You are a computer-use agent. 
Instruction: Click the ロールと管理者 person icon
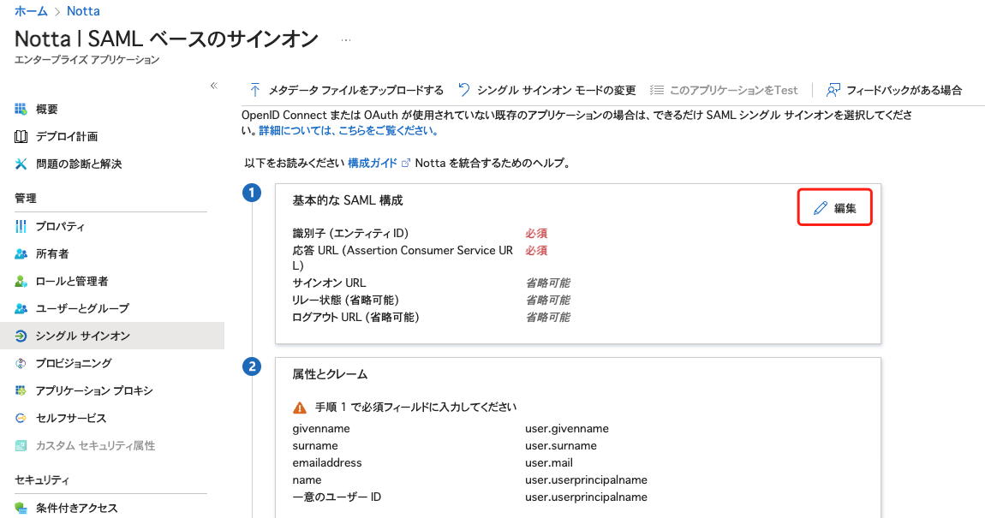click(21, 282)
